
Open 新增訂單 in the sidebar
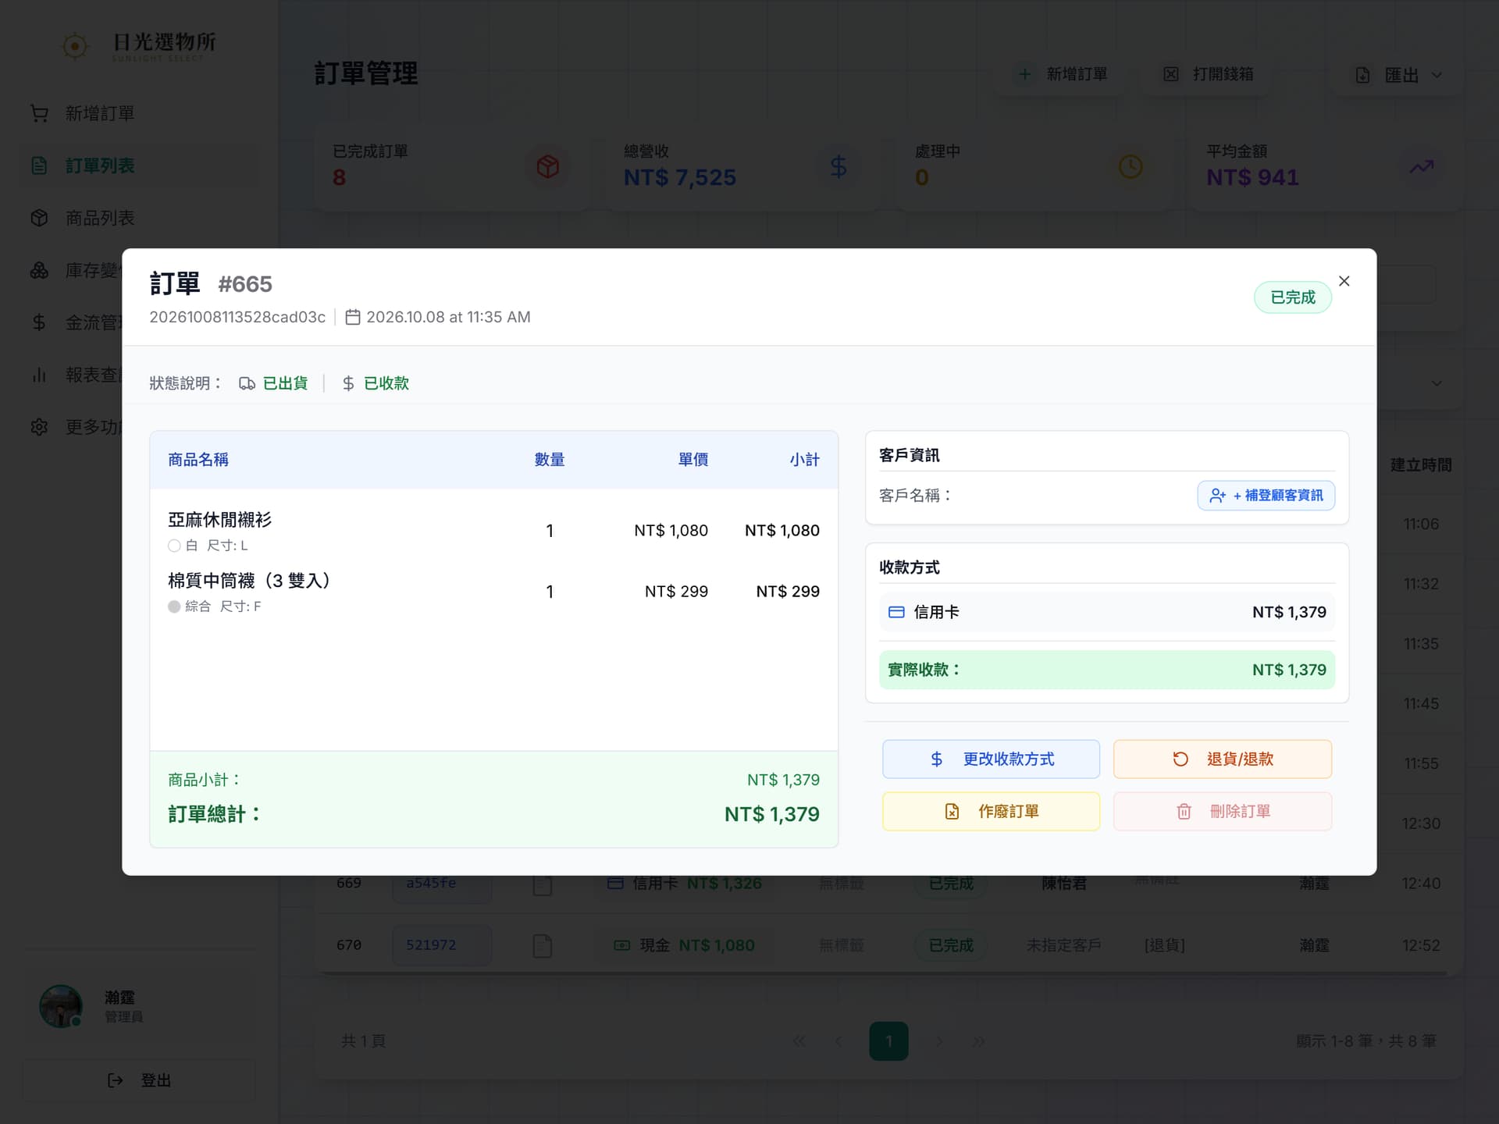click(139, 113)
